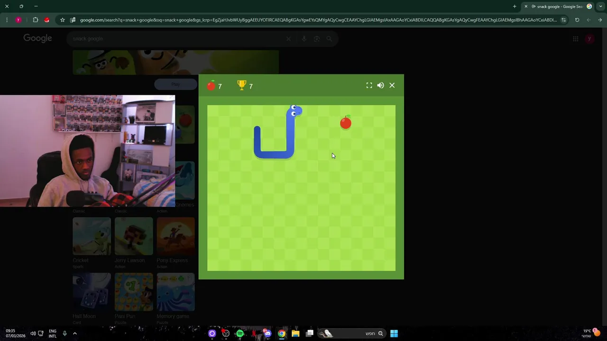Click the left-pointing navigation arrow in Chrome
The width and height of the screenshot is (607, 341).
[x=589, y=20]
